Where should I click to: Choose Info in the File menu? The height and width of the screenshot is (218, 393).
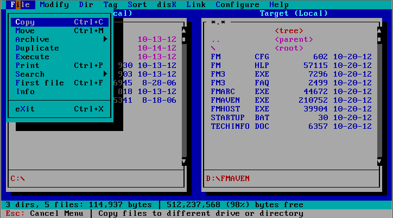point(60,91)
